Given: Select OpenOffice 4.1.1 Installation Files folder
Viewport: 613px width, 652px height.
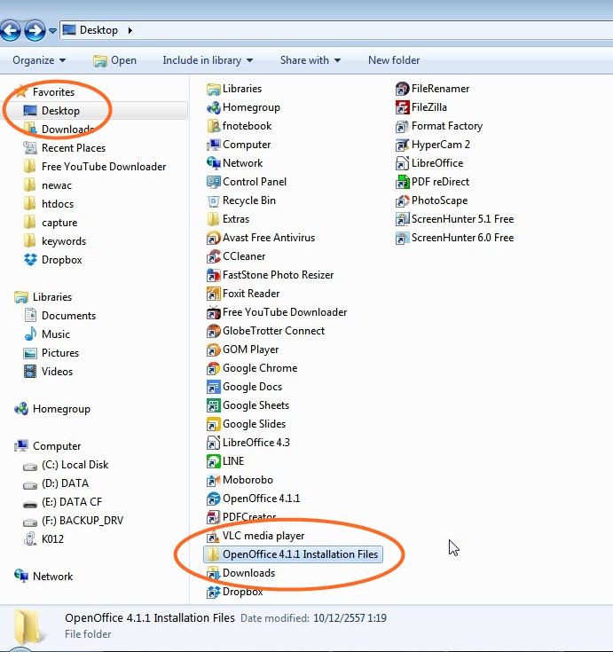Looking at the screenshot, I should (x=293, y=554).
